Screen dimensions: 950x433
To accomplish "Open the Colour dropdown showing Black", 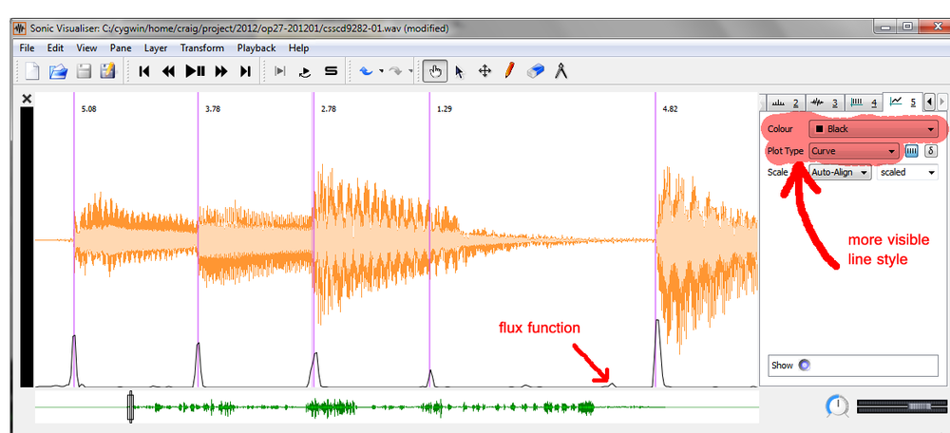I will coord(873,128).
